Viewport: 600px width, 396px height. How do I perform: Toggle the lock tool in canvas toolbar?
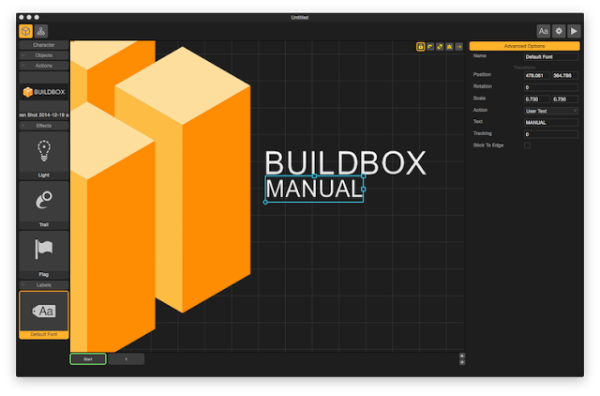pos(421,47)
